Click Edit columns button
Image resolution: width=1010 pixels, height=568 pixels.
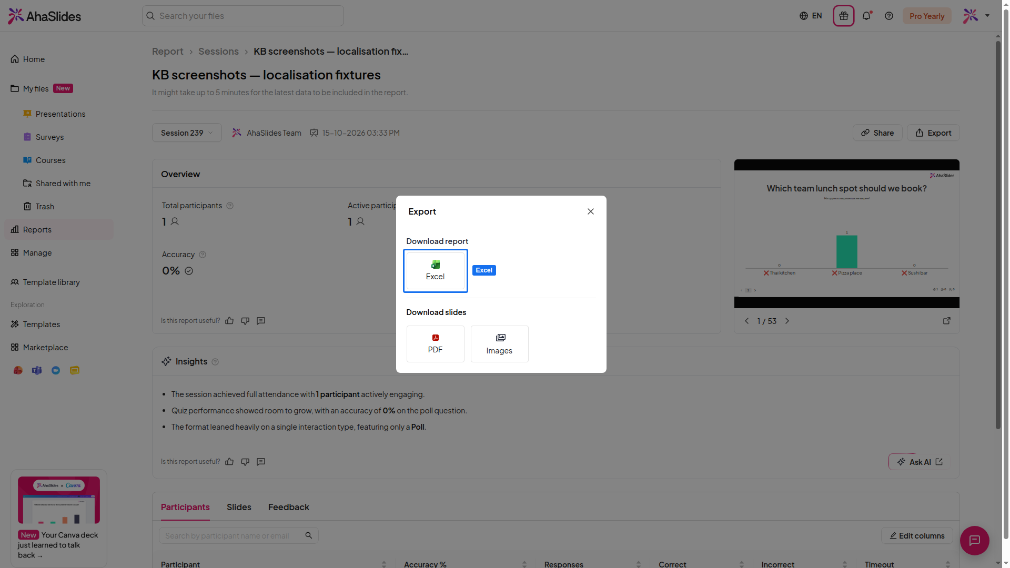(916, 535)
